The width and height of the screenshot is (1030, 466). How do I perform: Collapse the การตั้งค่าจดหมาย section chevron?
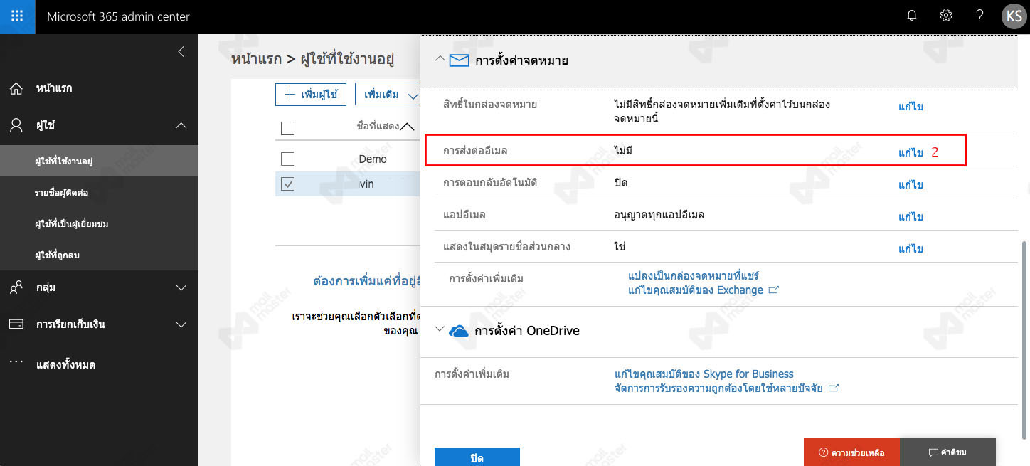click(440, 60)
